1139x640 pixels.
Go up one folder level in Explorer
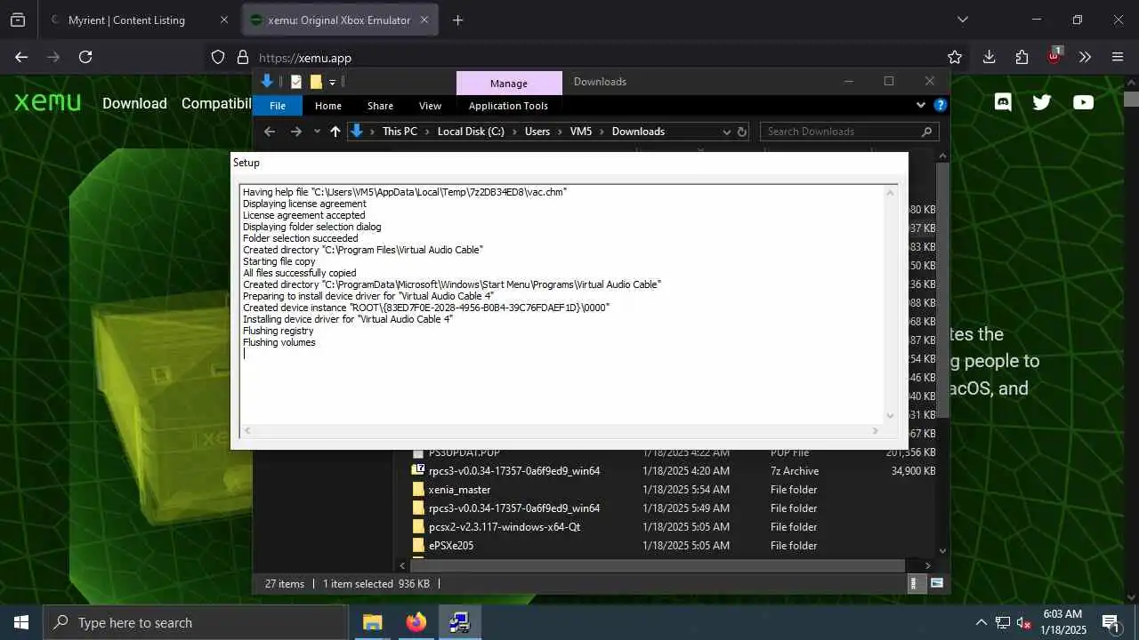click(x=335, y=132)
